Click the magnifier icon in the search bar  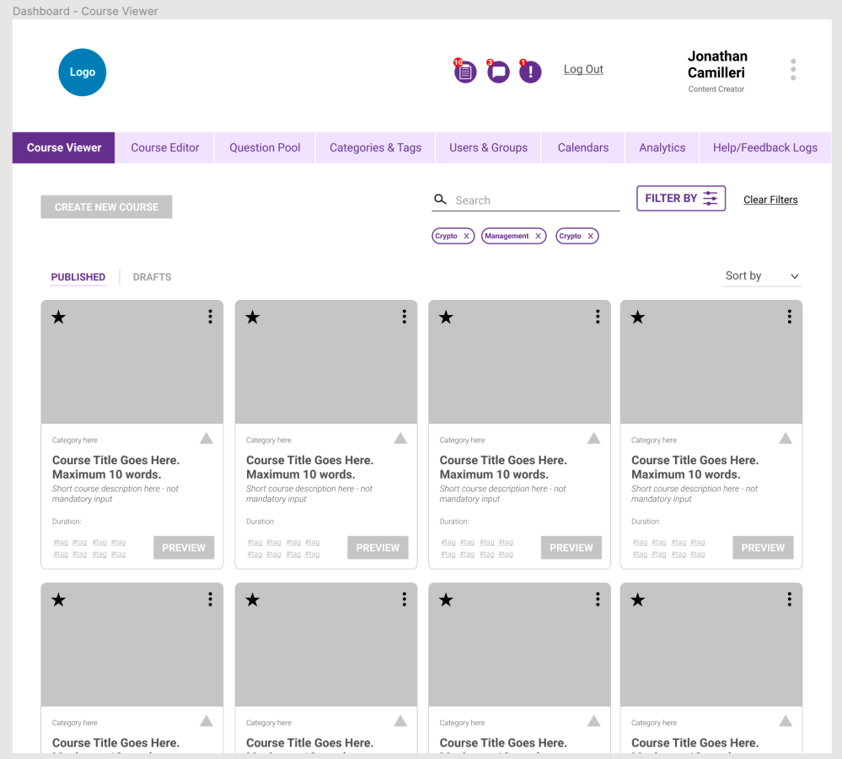[440, 200]
